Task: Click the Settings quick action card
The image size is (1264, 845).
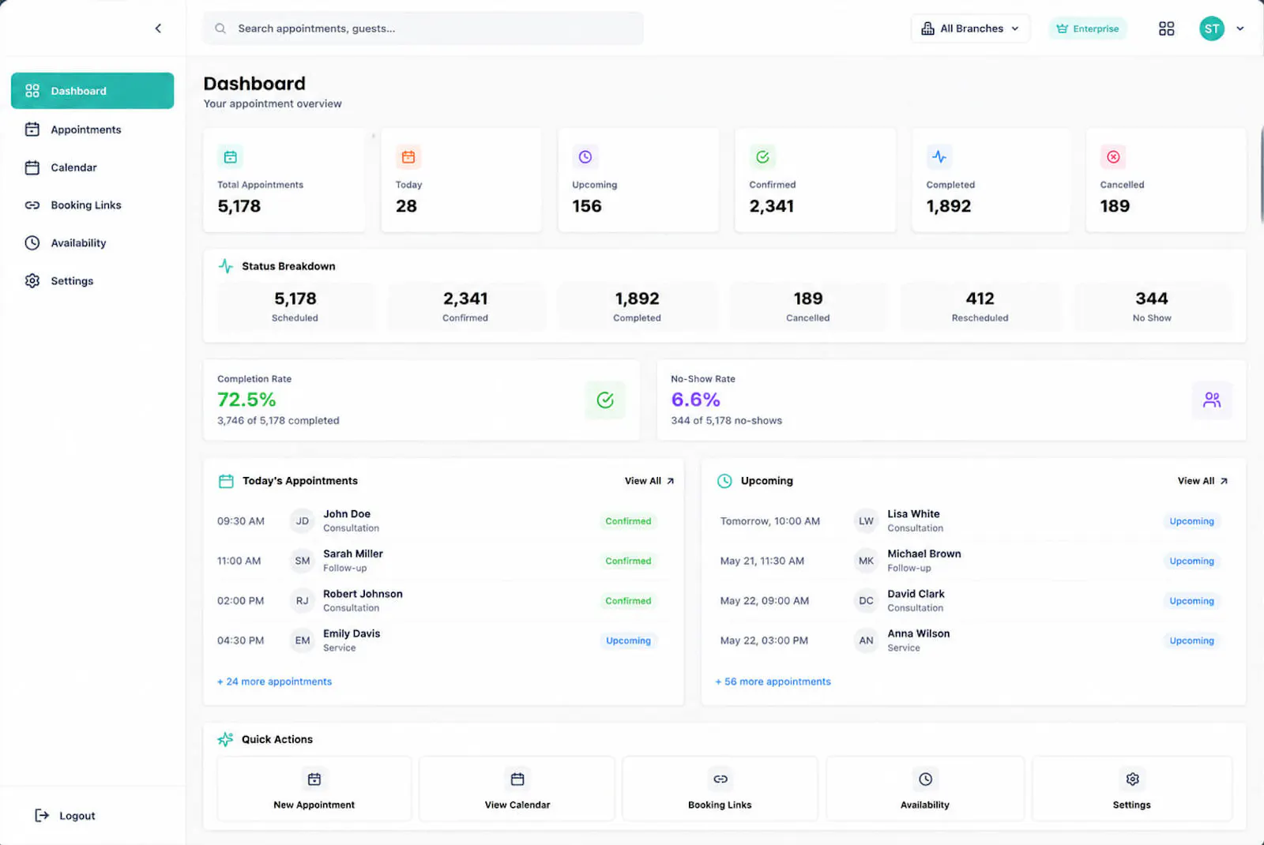Action: pos(1132,789)
